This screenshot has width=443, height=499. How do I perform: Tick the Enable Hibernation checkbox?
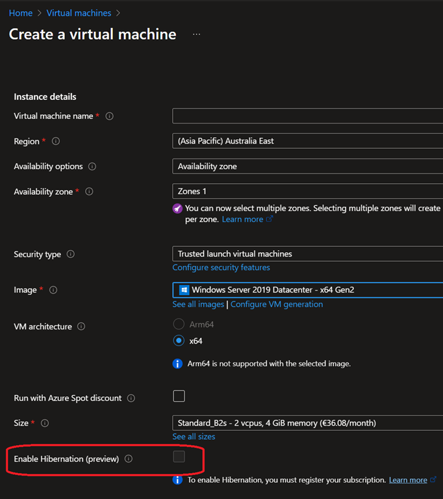179,457
